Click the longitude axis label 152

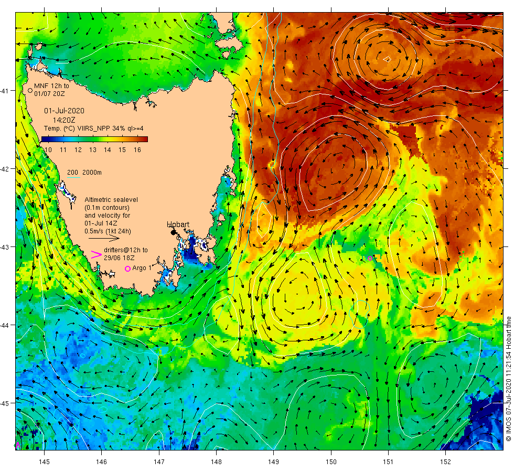445,462
